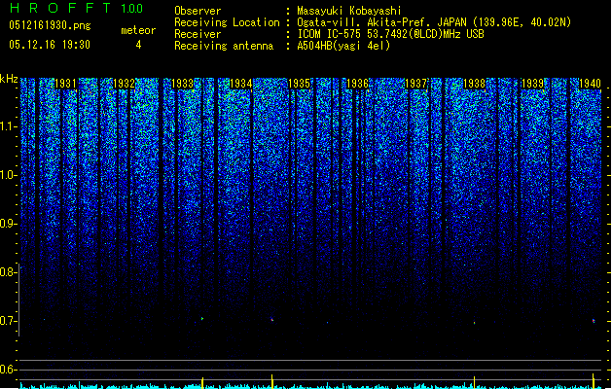
Task: Click the Observer field label
Action: tap(198, 11)
